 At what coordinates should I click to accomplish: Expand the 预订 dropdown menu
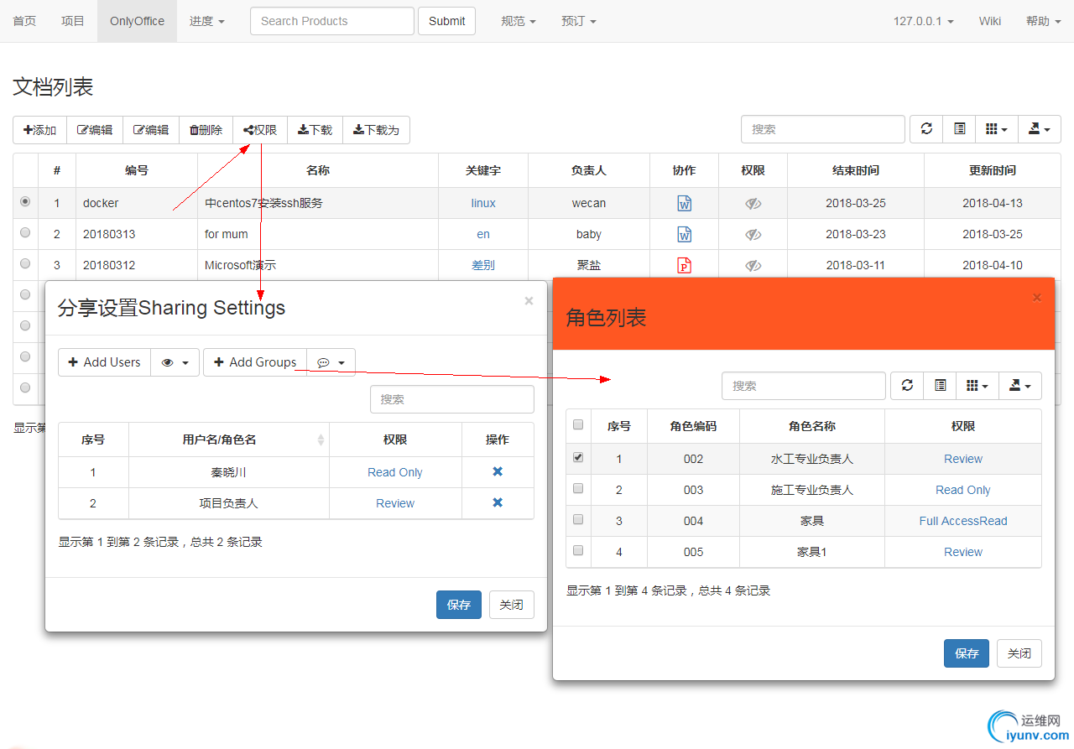[x=579, y=21]
